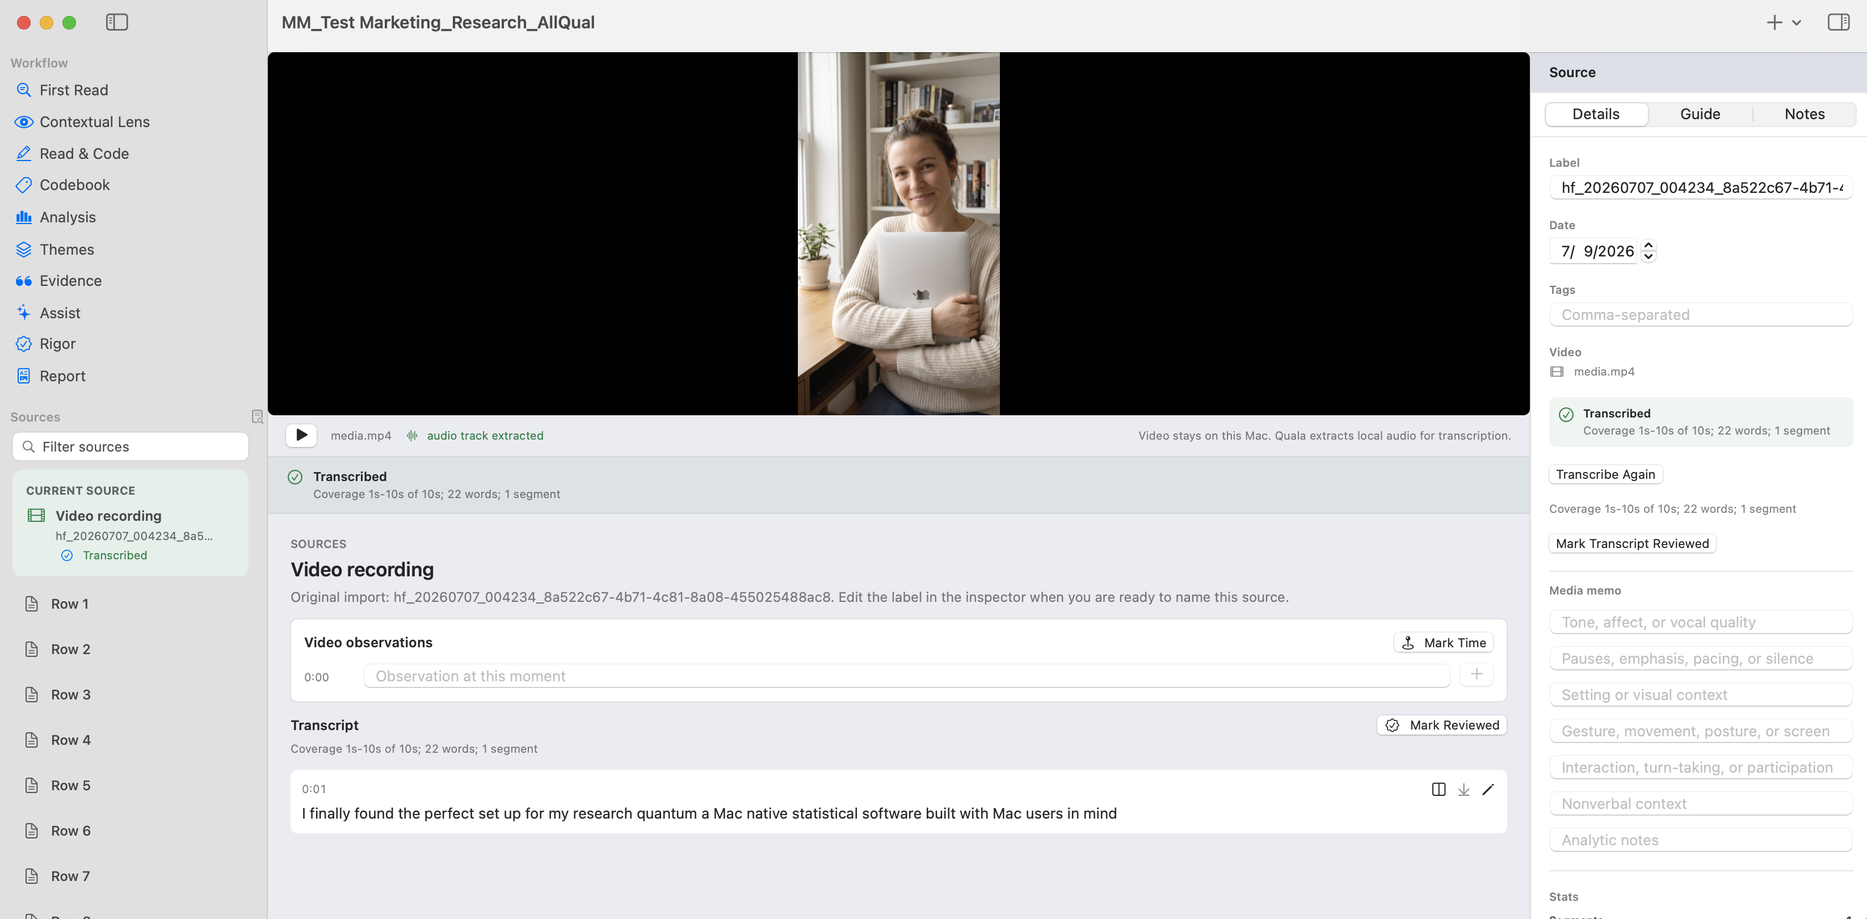Click the video preview frame
The width and height of the screenshot is (1867, 919).
click(898, 233)
